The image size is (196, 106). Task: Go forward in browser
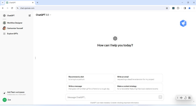[7, 8]
